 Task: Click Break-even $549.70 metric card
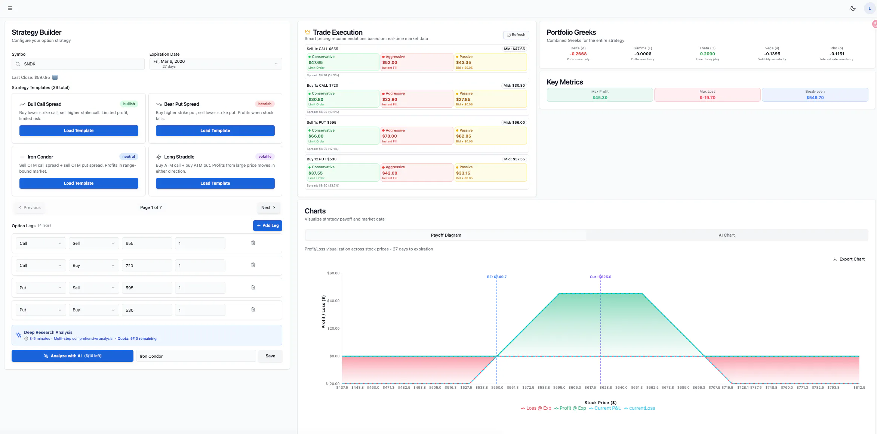click(x=815, y=95)
